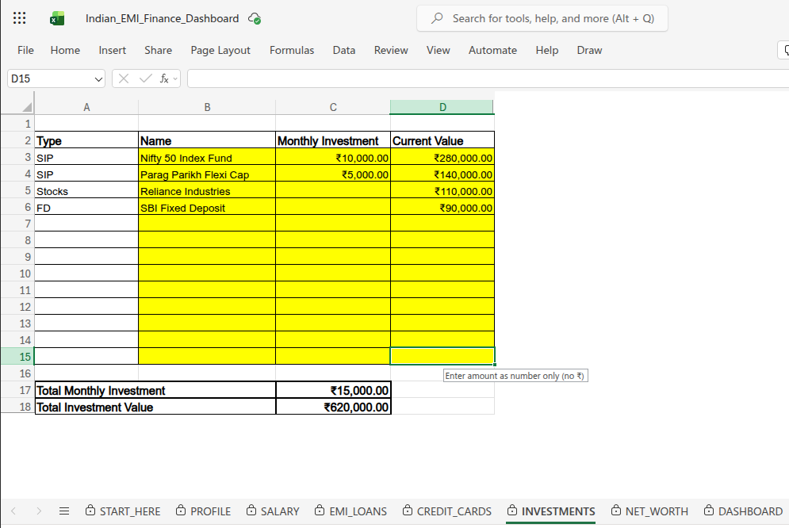Switch to the Home ribbon tab
The height and width of the screenshot is (528, 789).
(65, 50)
